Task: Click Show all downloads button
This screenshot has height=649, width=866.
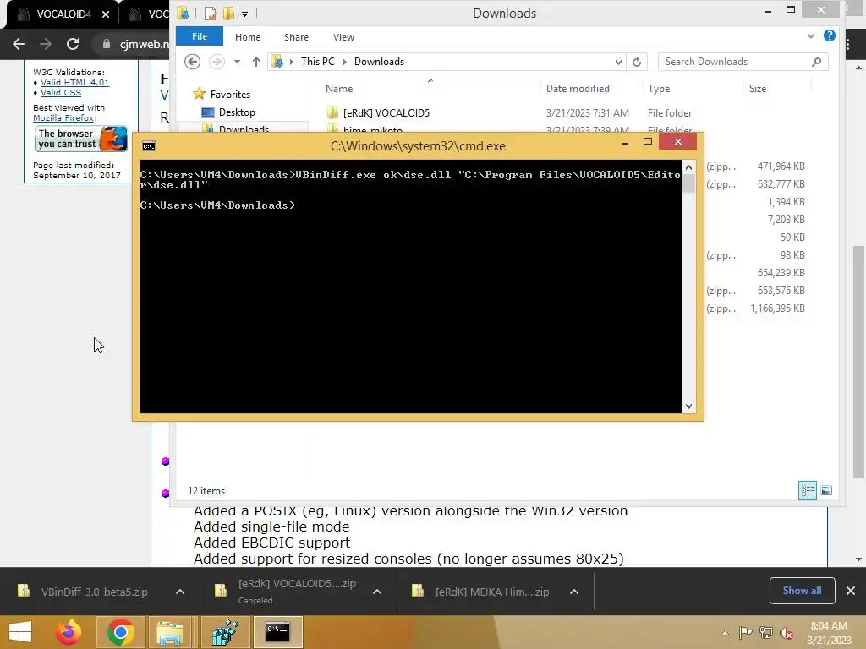Action: pos(802,591)
